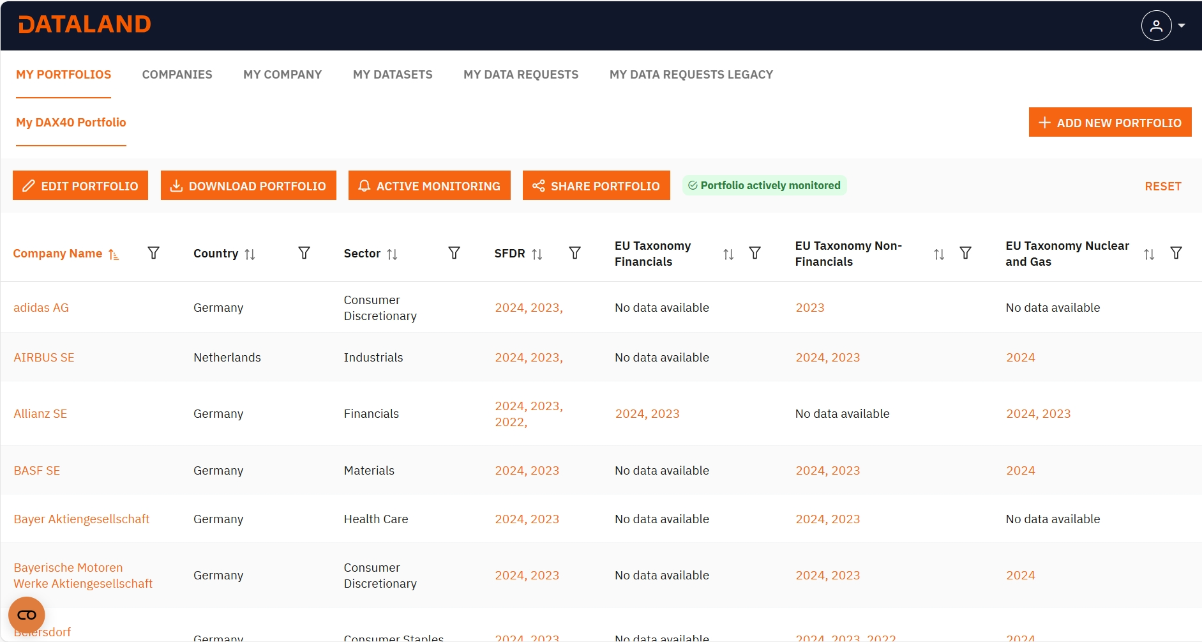Click Health Care sector cell
This screenshot has width=1202, height=642.
tap(376, 519)
